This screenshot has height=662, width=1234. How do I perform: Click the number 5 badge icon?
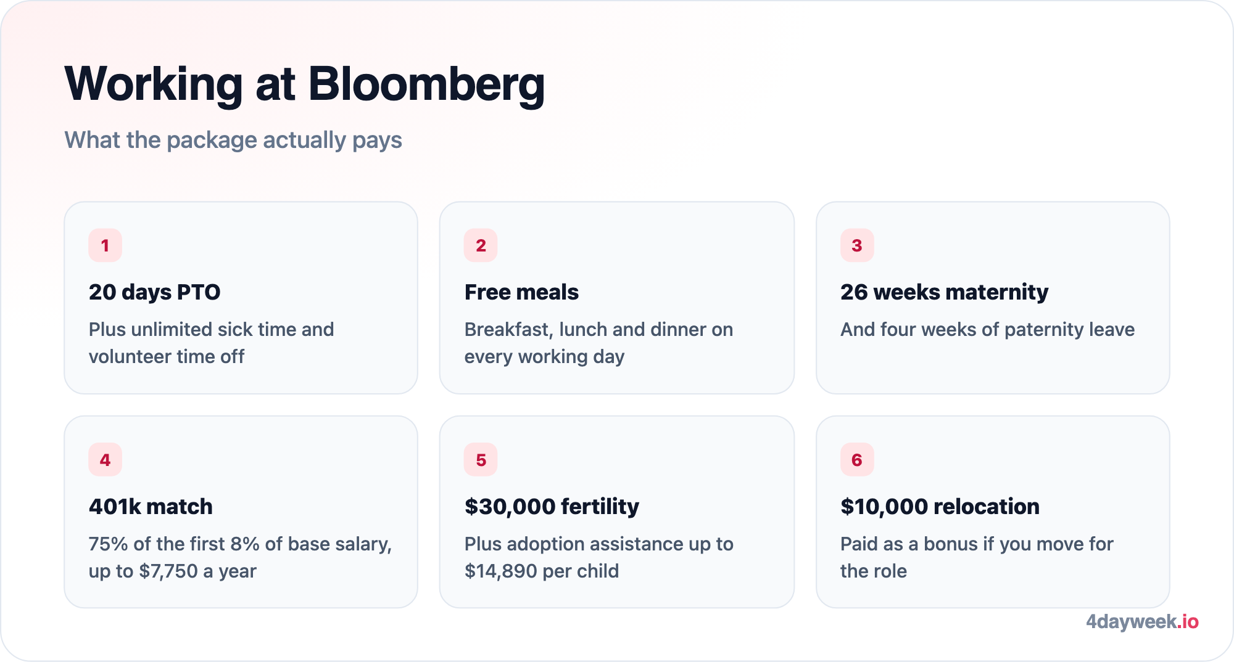tap(481, 460)
